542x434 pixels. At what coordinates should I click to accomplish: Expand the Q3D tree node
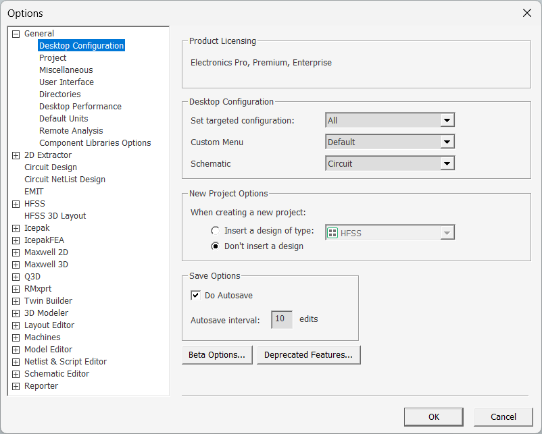pos(16,277)
